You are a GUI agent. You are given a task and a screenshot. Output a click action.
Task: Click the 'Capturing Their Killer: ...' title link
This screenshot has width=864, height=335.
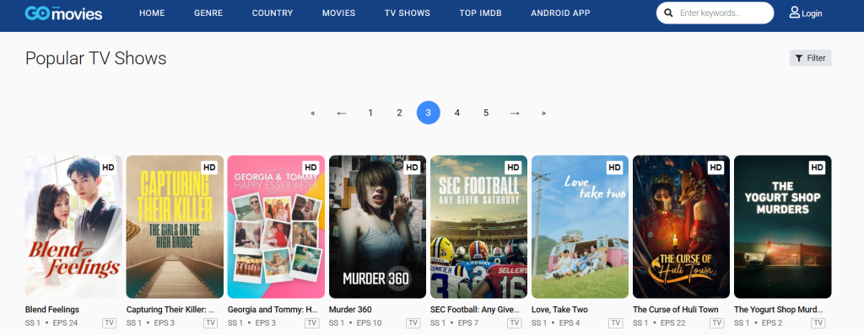170,310
